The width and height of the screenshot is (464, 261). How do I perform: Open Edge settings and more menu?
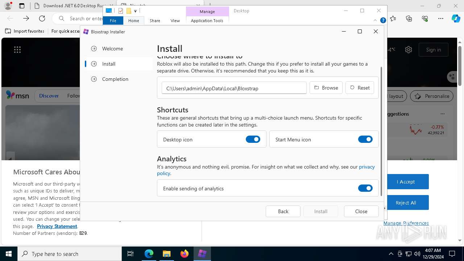coord(441,18)
